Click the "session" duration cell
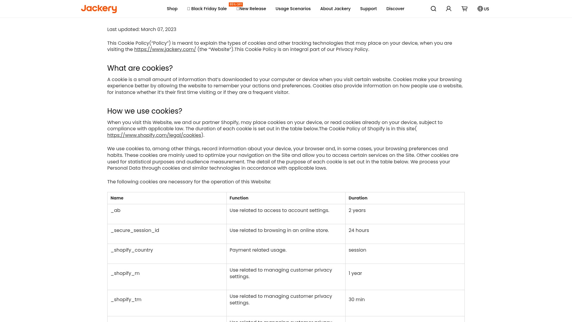Viewport: 572px width, 322px height. pyautogui.click(x=405, y=254)
